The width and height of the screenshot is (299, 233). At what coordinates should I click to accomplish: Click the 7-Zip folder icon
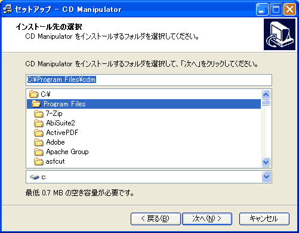click(x=38, y=114)
